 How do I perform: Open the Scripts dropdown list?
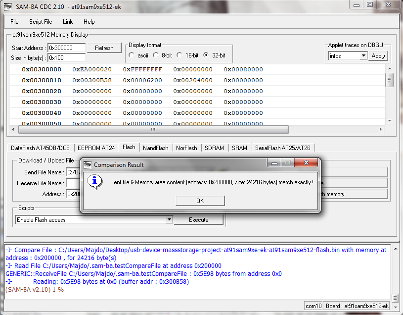point(169,219)
